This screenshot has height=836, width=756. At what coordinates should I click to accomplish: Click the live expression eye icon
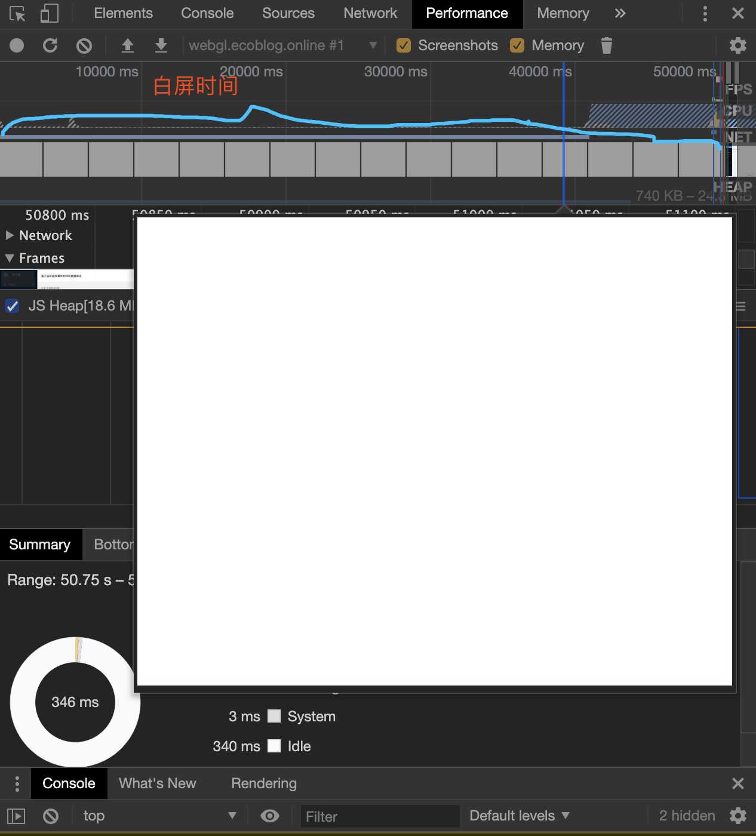(x=270, y=816)
